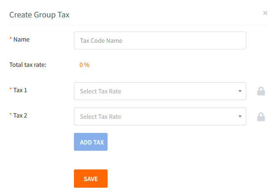The width and height of the screenshot is (277, 196).
Task: Open the Tax 2 Select Tax Rate combo box
Action: (160, 117)
